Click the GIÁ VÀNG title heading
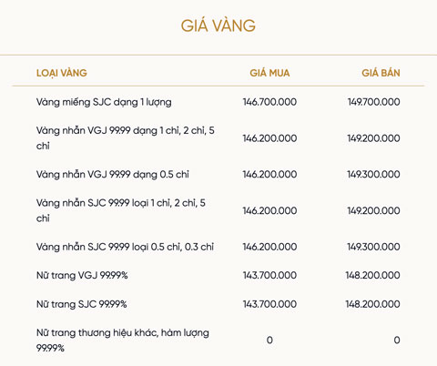437x366 pixels. click(x=218, y=25)
